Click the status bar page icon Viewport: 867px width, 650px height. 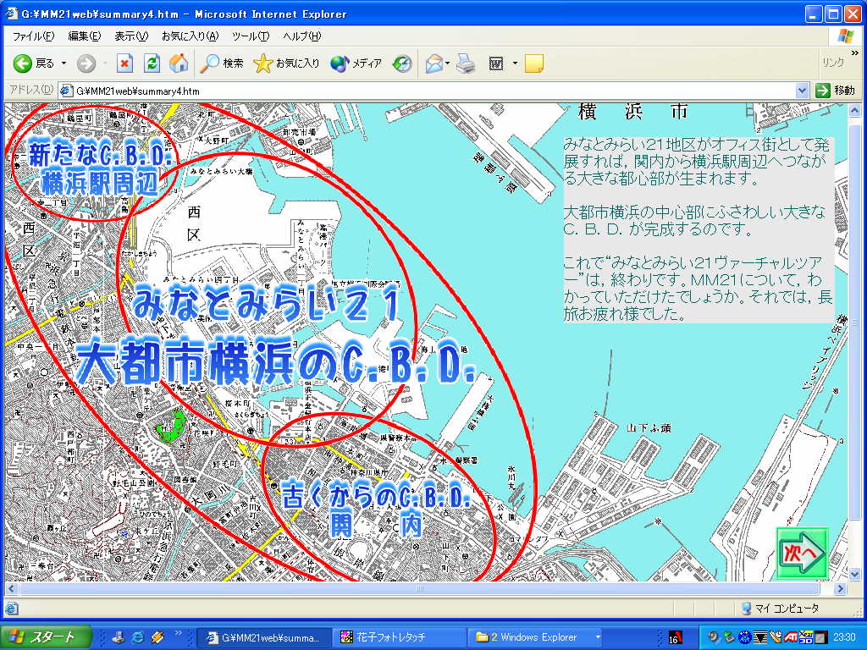pos(11,609)
